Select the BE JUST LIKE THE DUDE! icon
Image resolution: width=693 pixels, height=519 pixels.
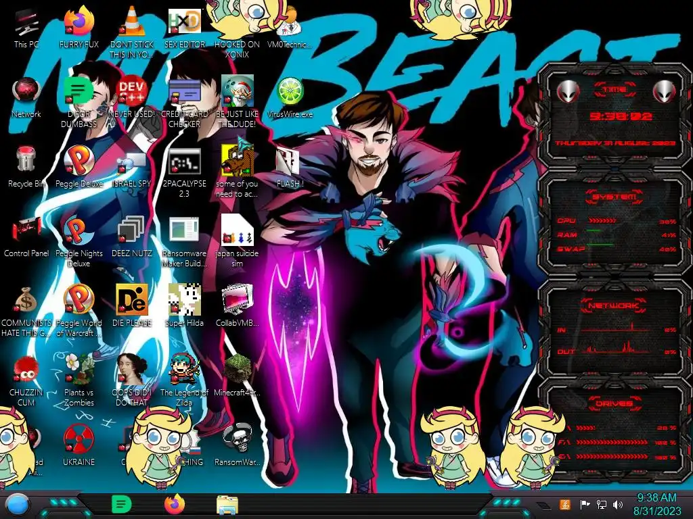click(237, 103)
